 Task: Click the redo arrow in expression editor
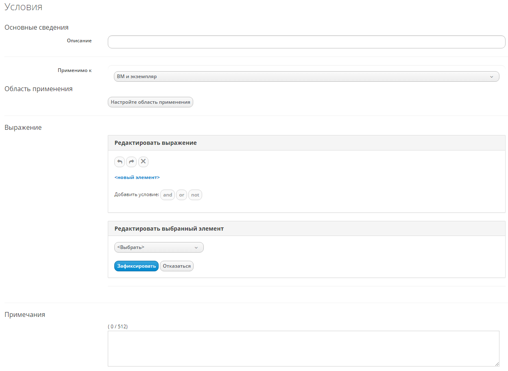point(131,162)
